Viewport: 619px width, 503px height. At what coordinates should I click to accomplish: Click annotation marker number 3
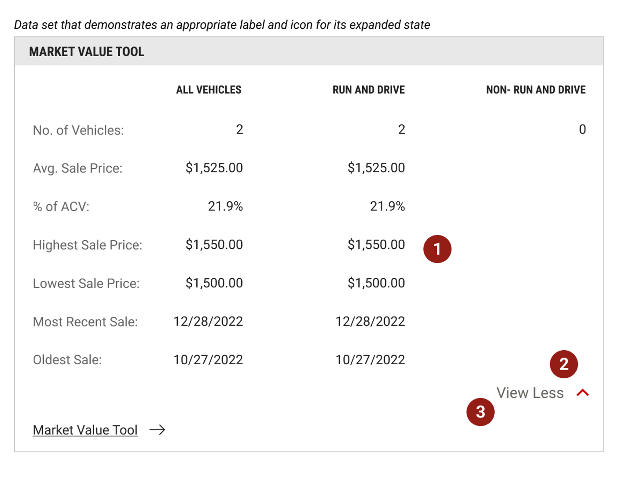click(480, 412)
